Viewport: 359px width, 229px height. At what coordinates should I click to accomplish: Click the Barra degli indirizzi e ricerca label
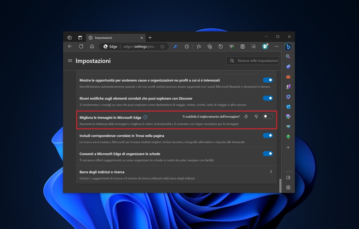pos(102,172)
